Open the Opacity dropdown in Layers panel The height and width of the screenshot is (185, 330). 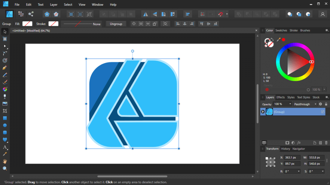(x=283, y=104)
